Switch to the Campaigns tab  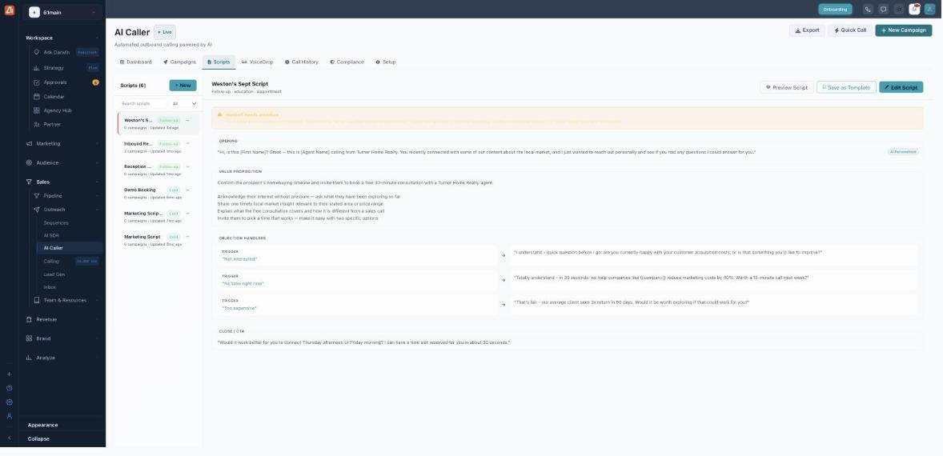click(179, 62)
